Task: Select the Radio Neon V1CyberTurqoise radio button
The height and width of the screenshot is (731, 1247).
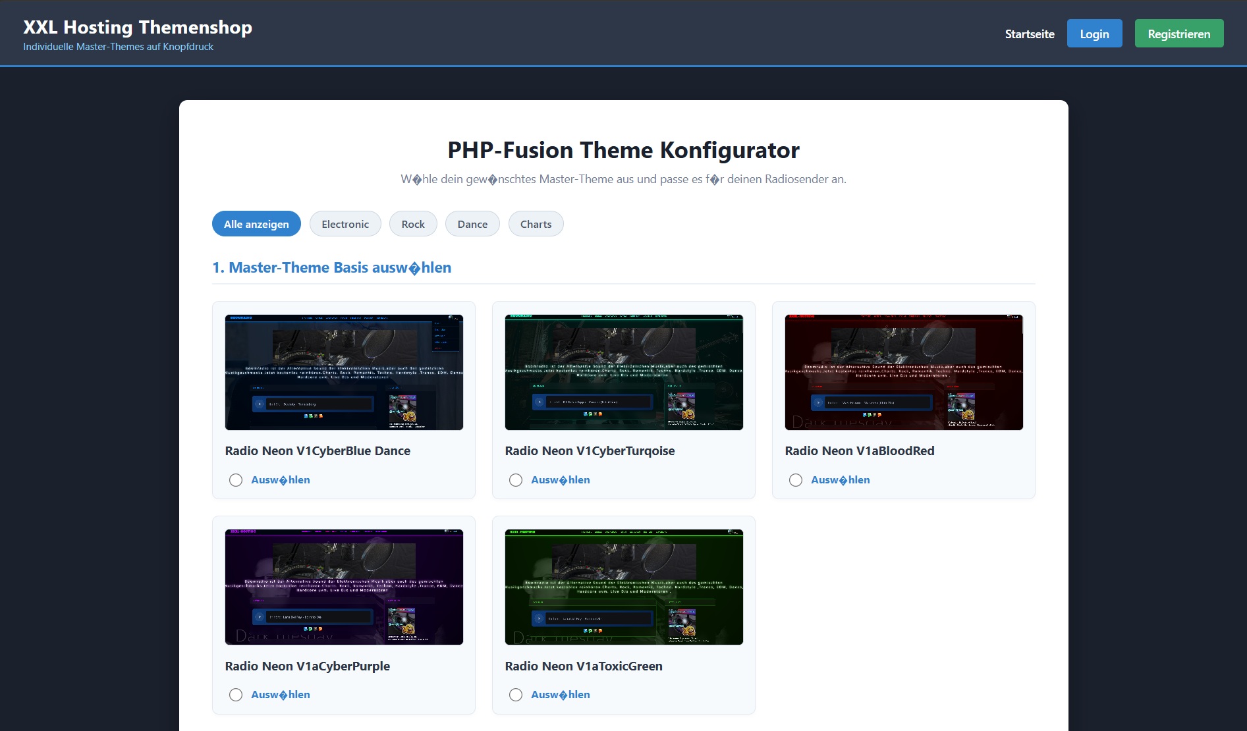Action: click(x=516, y=480)
